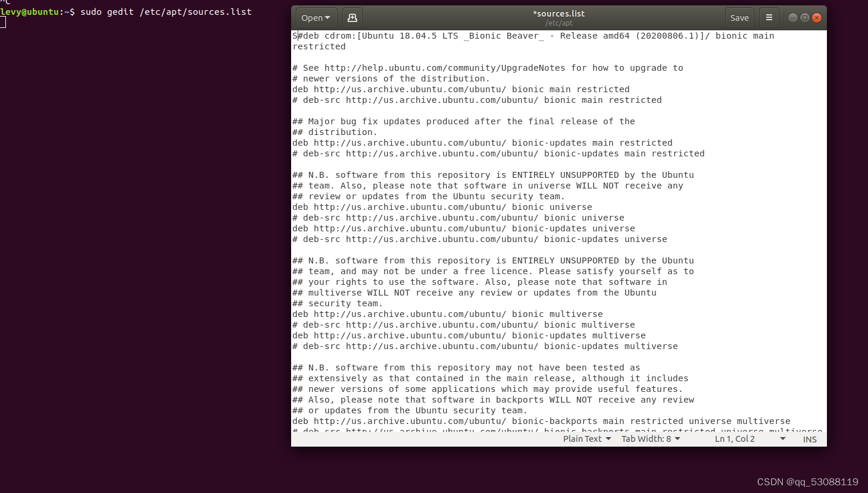The width and height of the screenshot is (868, 493).
Task: Click the '# deb-src ... bionic-updates multiverse' line
Action: click(x=485, y=346)
